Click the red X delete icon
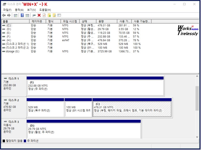Image resolution: width=201 pixels, height=150 pixels. [39, 15]
